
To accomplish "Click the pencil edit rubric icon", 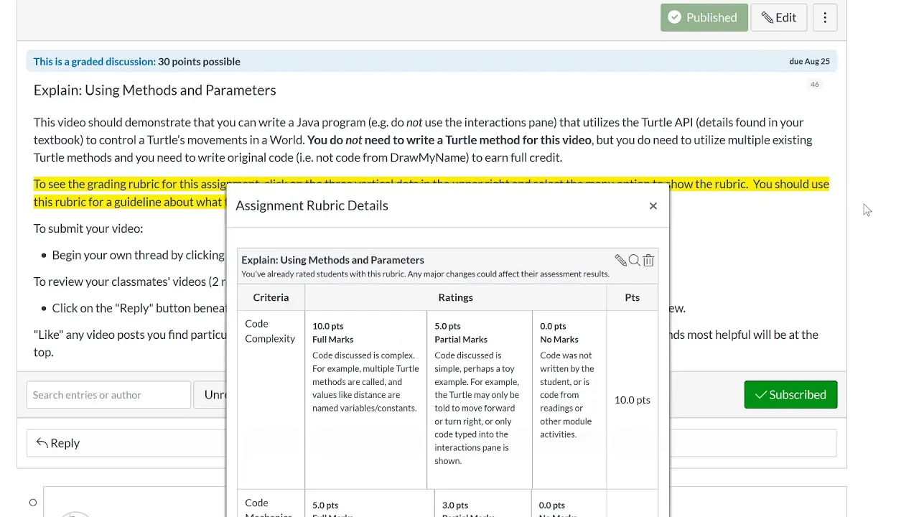I will [620, 261].
